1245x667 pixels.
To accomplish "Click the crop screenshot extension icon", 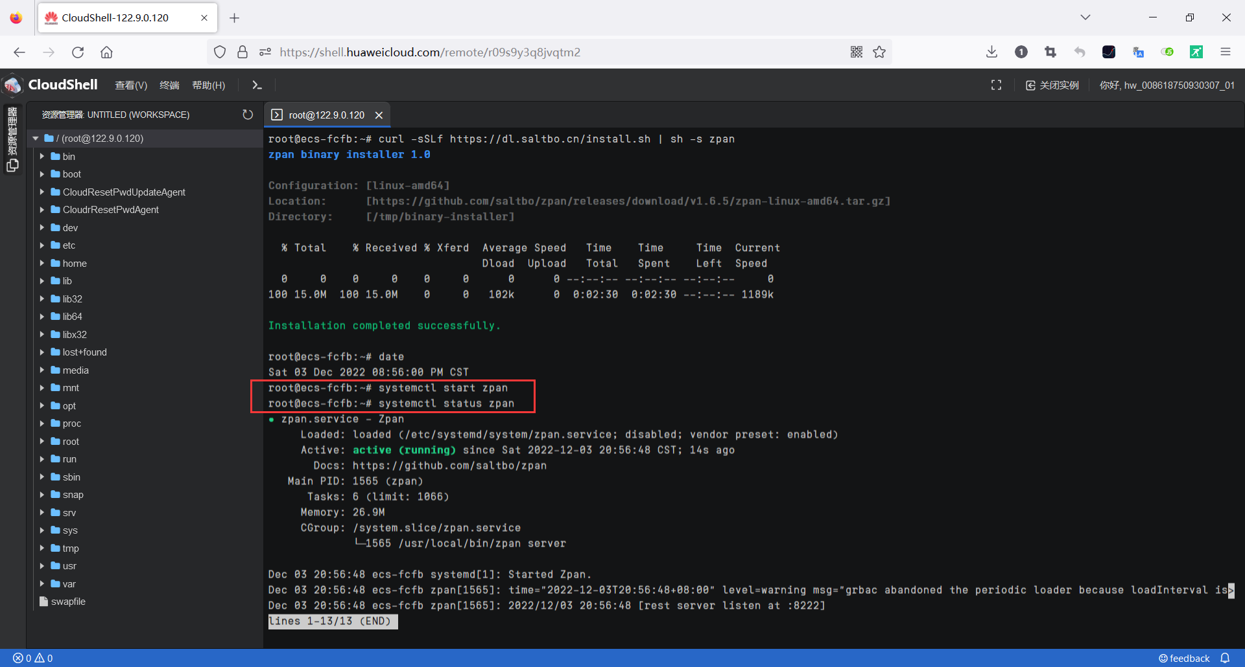I will point(1050,52).
